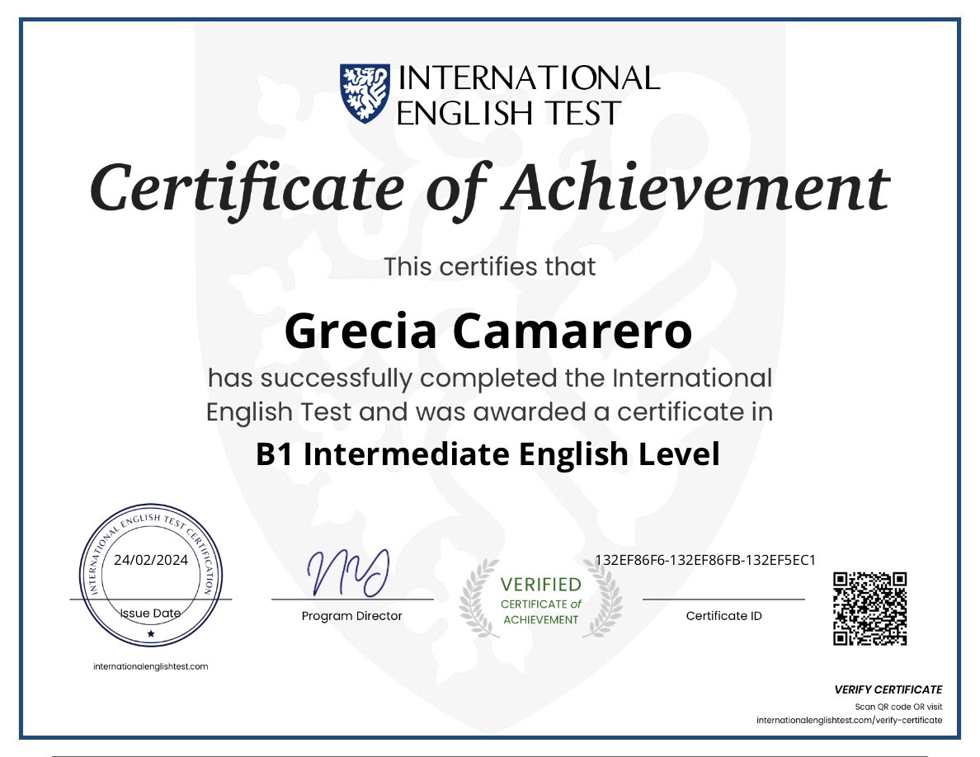980x757 pixels.
Task: Click the INTERNATIONAL ENGLISH TEST wordmark
Action: pos(528,91)
